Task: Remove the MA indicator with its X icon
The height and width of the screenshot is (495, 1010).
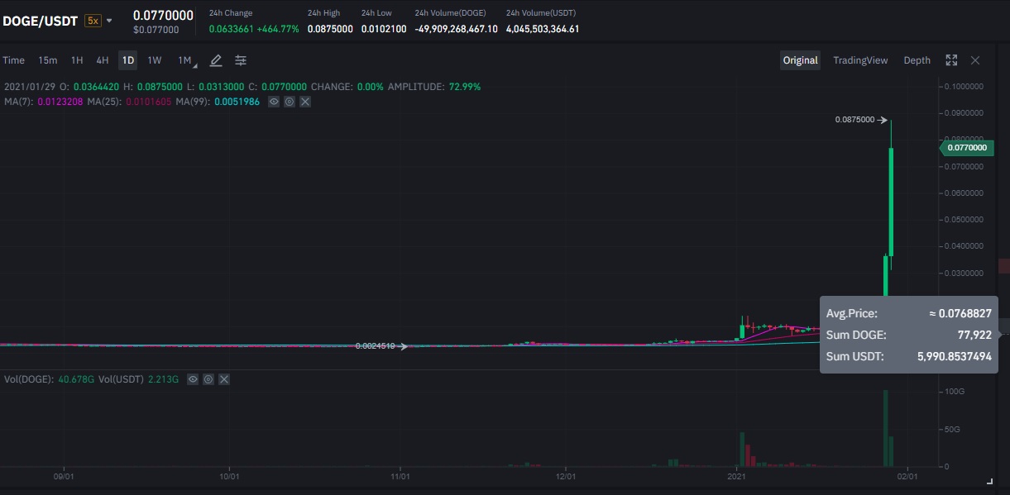Action: point(305,101)
